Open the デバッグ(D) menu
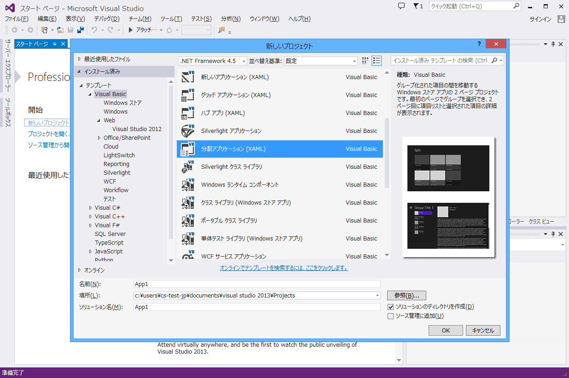 [107, 19]
